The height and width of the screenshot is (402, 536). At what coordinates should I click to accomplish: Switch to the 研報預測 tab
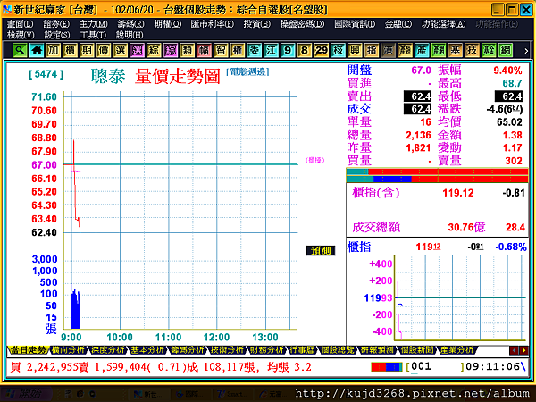[376, 350]
